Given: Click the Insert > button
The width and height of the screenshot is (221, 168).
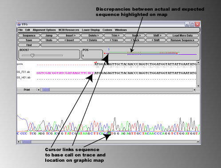Looking at the screenshot, I should tap(69, 36).
